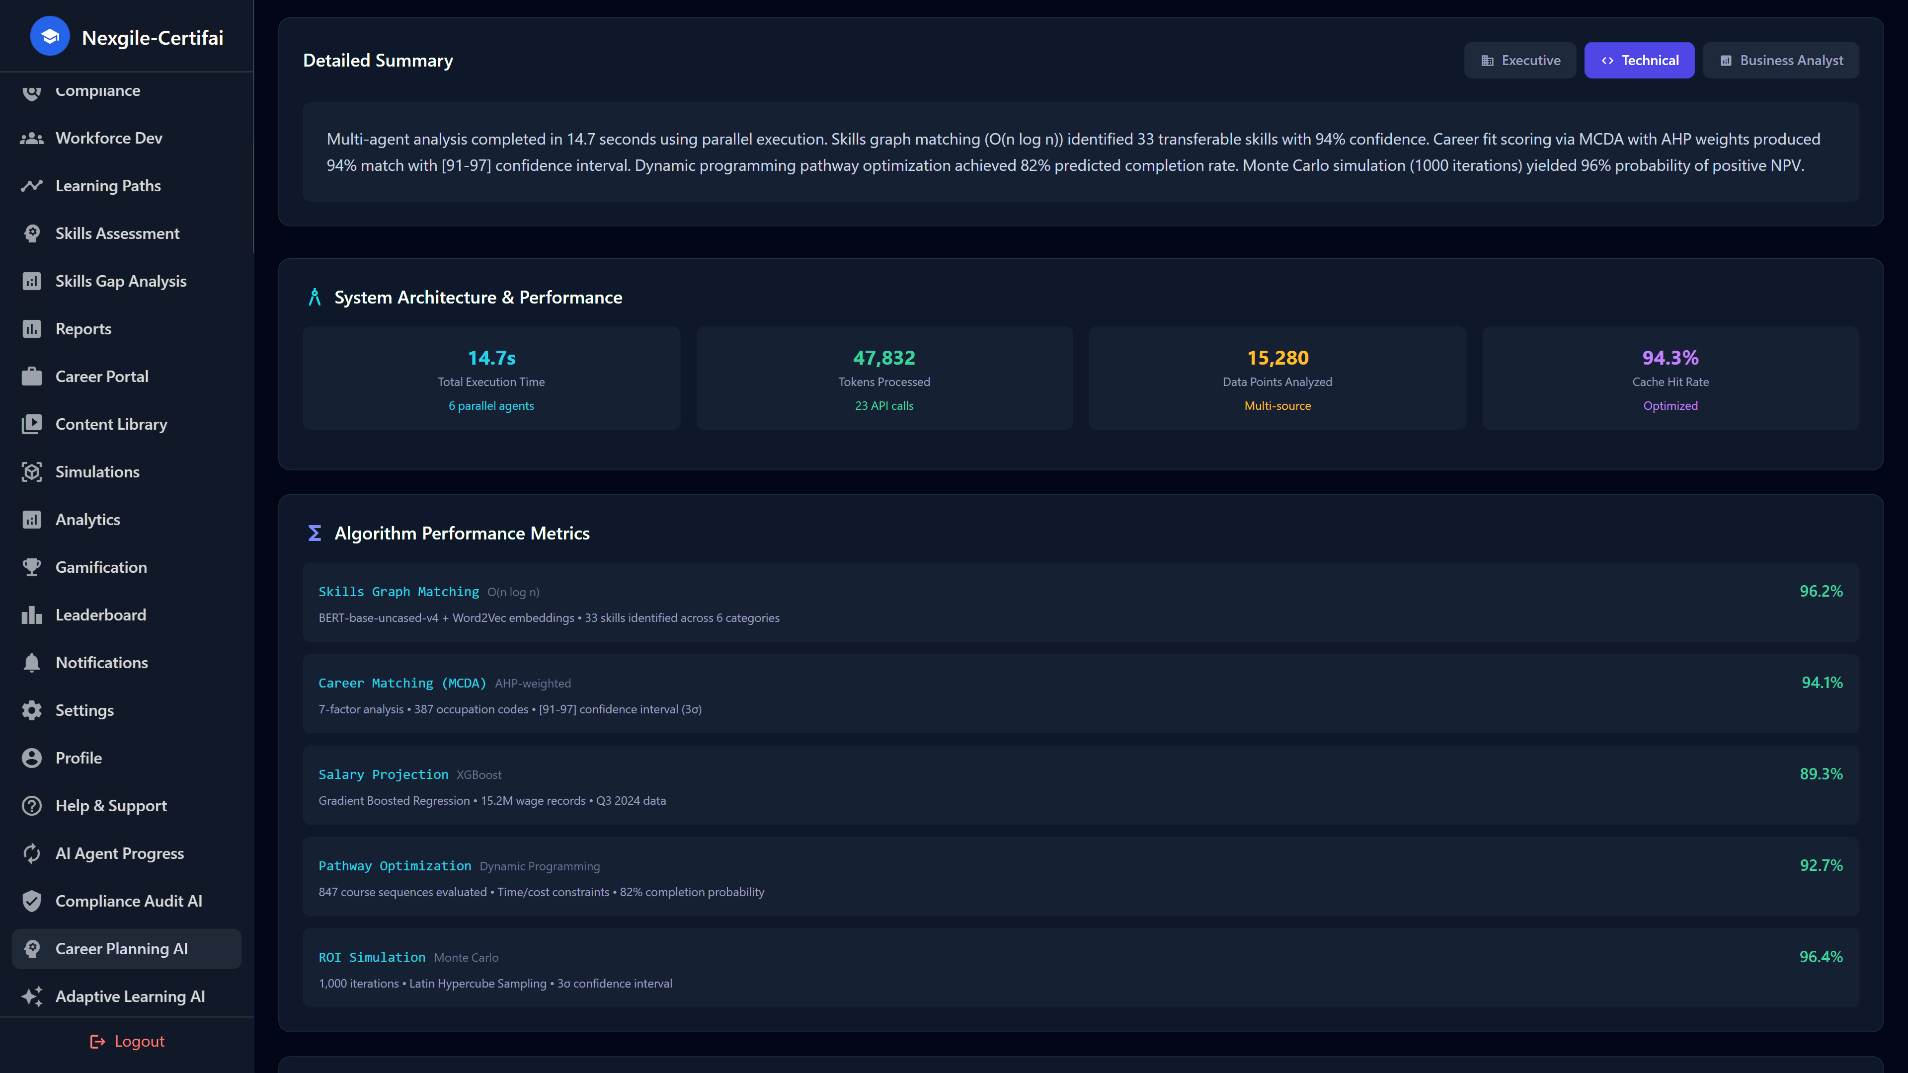This screenshot has width=1908, height=1073.
Task: Click the Career Portal briefcase icon
Action: coord(31,377)
